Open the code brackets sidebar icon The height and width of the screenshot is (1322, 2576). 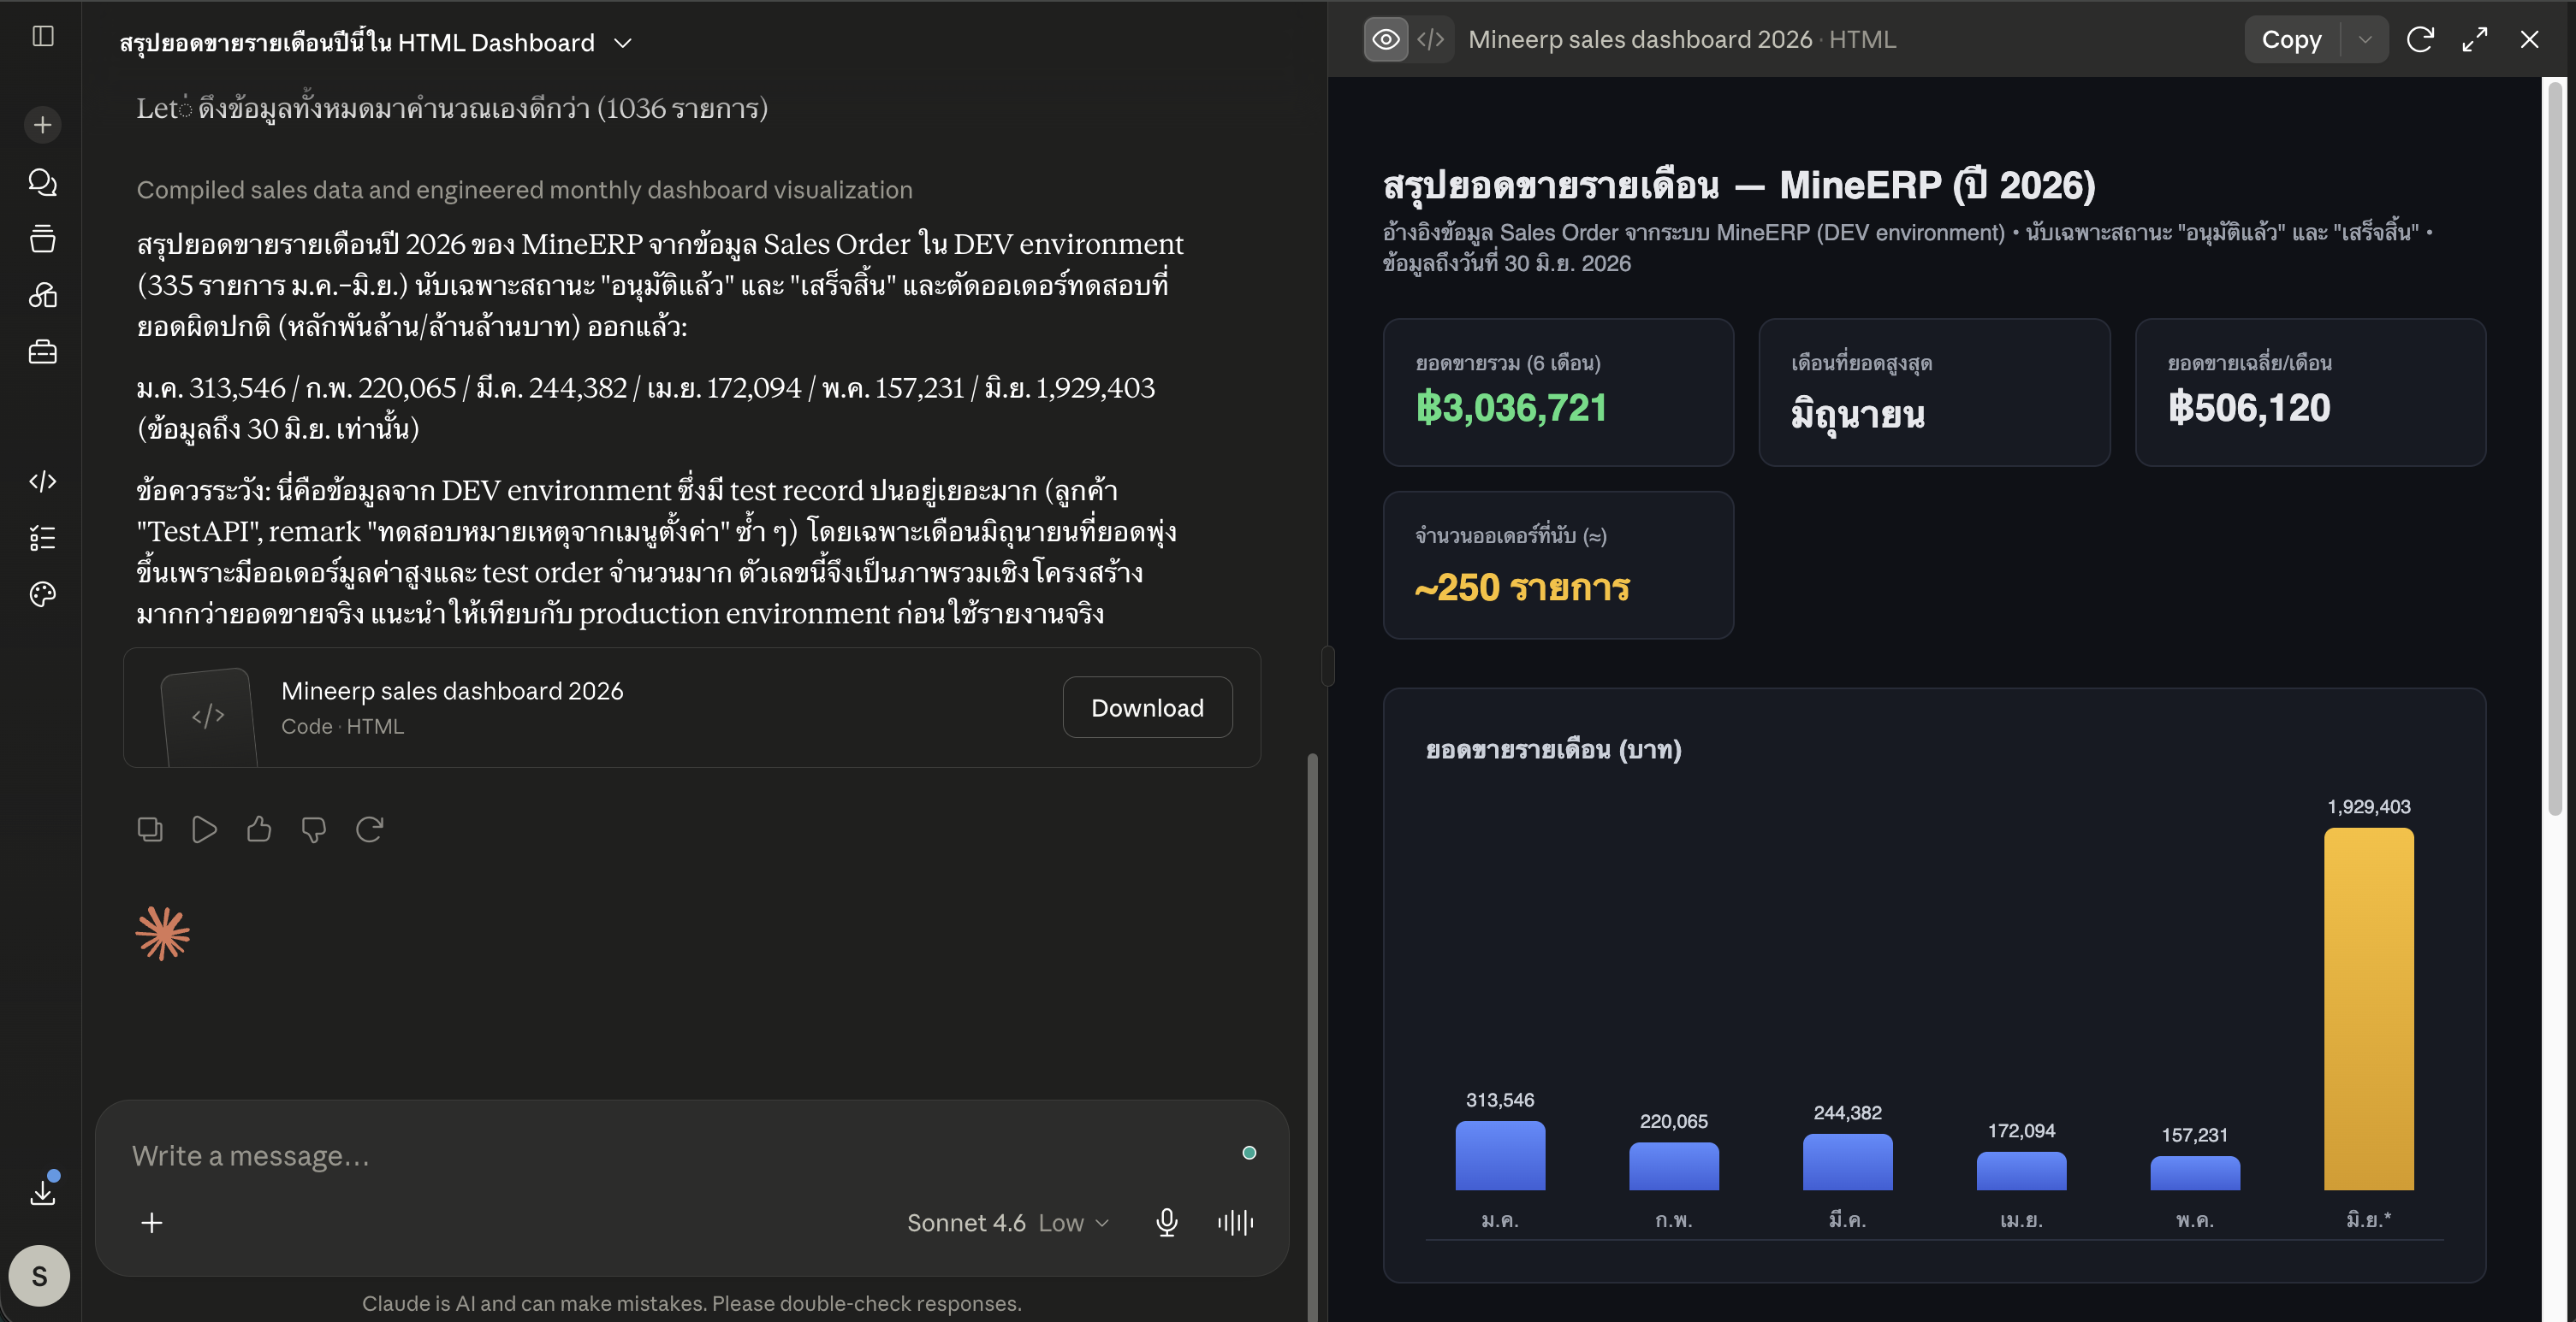tap(42, 481)
